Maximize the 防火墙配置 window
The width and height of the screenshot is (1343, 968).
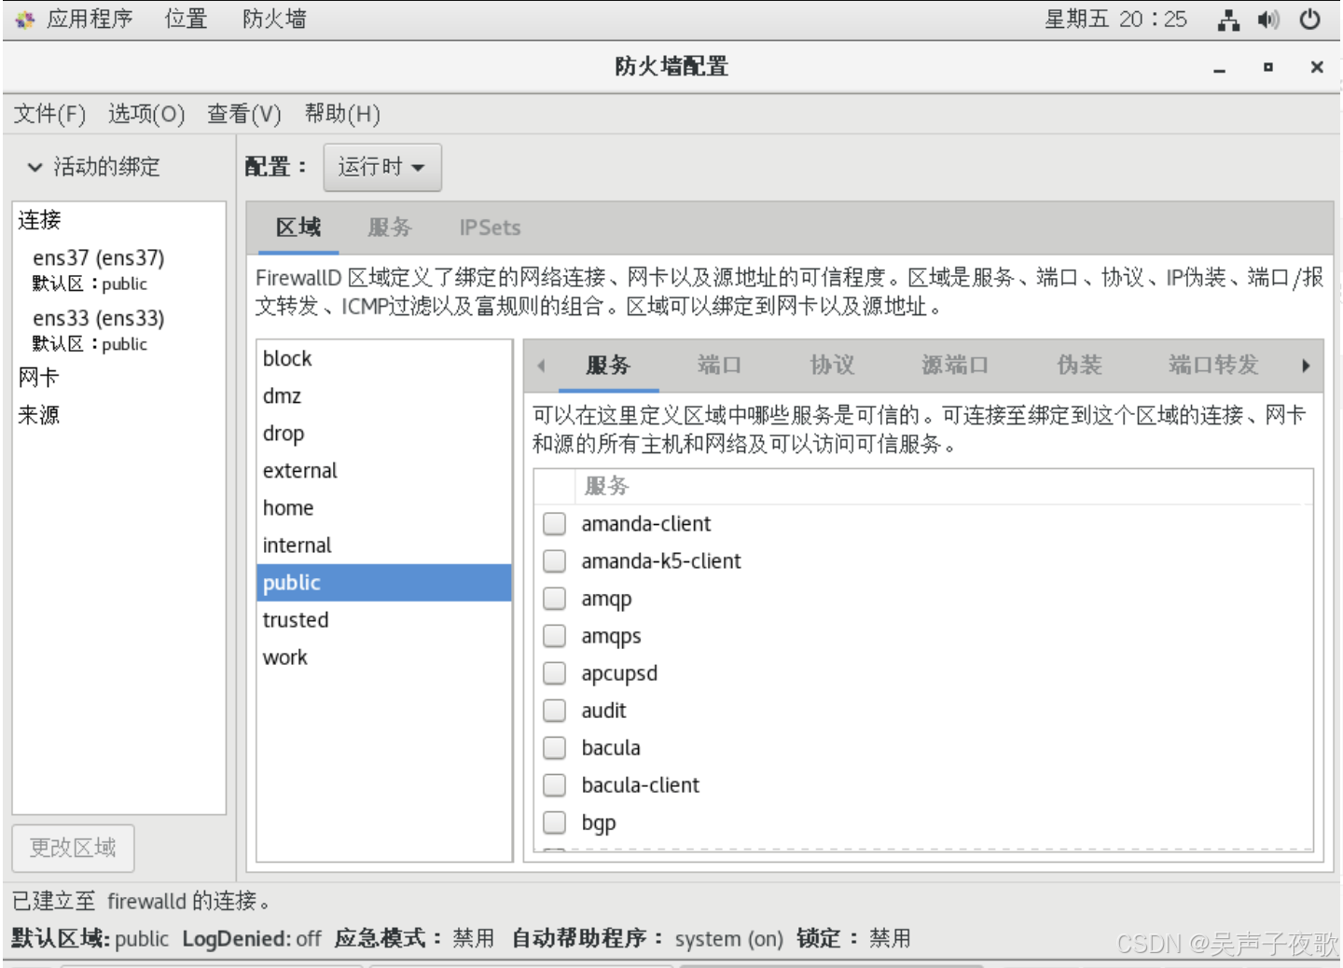pyautogui.click(x=1268, y=67)
